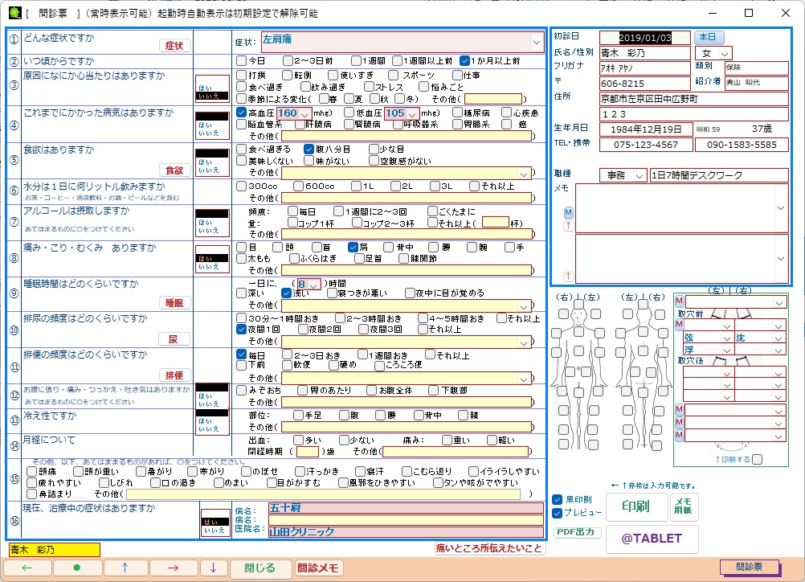Click the orange up arrow beside the second memo box
This screenshot has width=805, height=582.
(x=568, y=277)
